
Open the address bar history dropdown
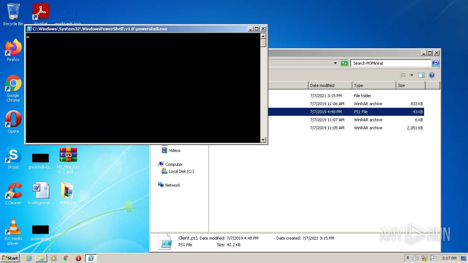point(335,63)
